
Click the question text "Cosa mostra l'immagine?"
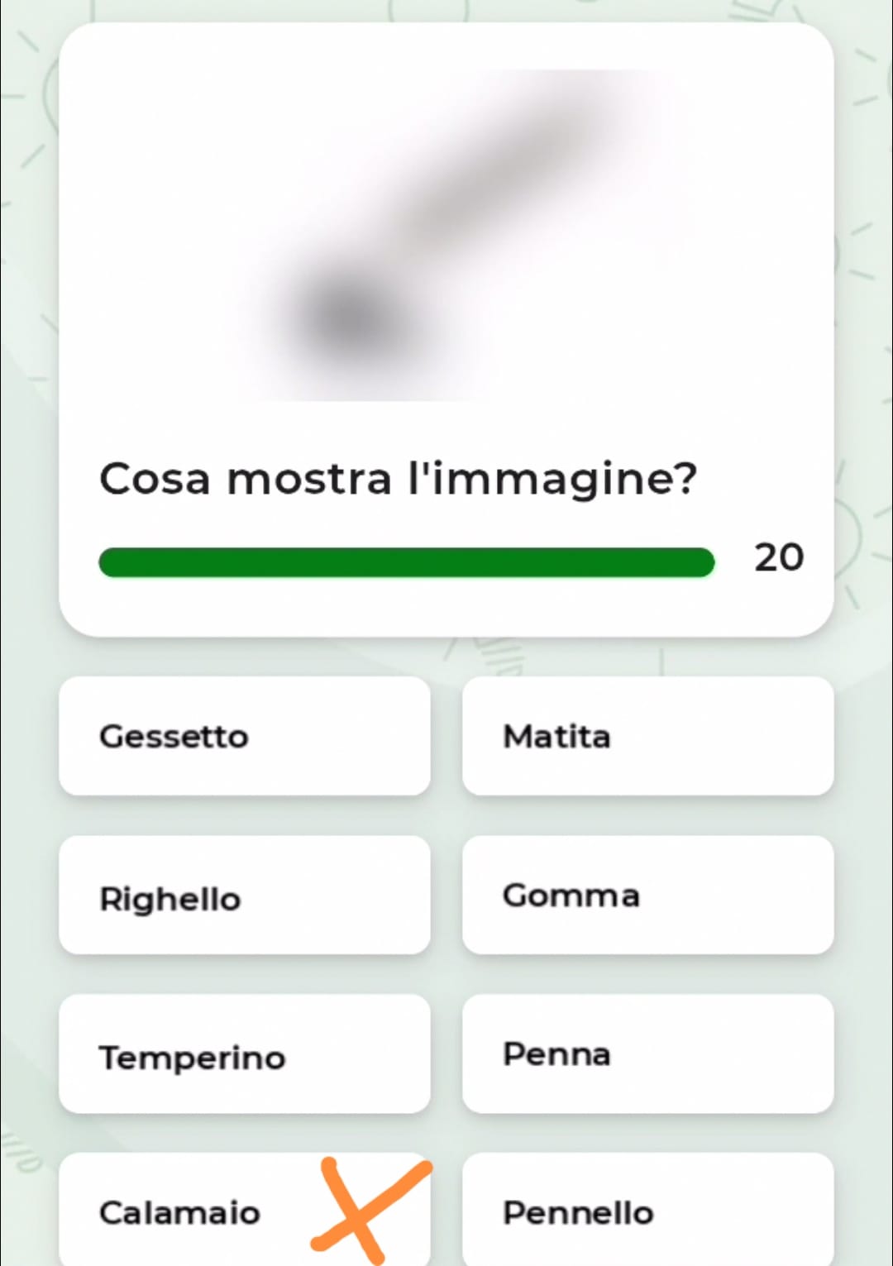pos(399,480)
